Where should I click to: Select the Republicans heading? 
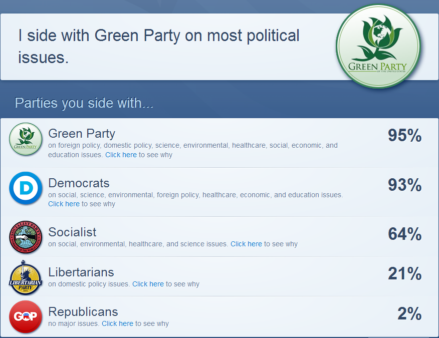pos(83,311)
